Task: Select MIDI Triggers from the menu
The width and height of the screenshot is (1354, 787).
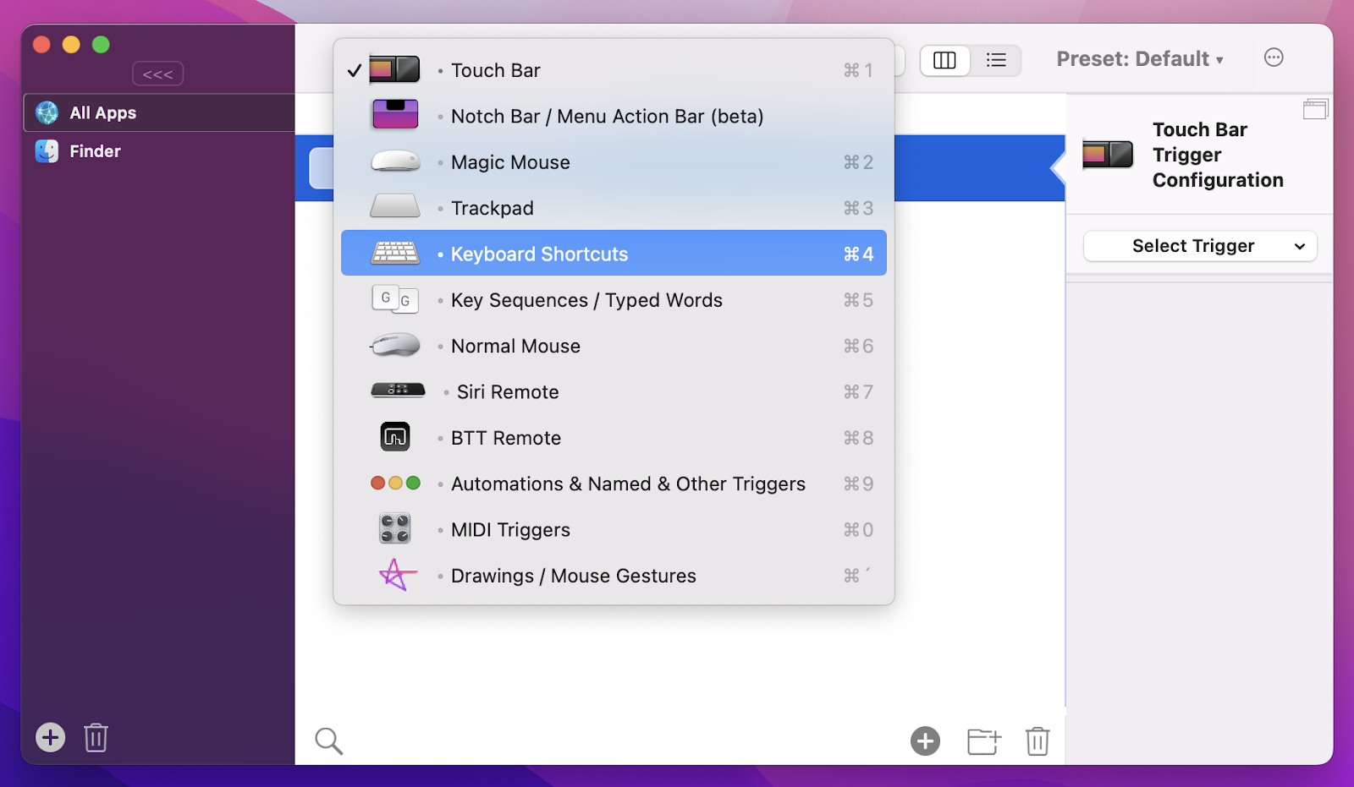Action: pyautogui.click(x=509, y=530)
